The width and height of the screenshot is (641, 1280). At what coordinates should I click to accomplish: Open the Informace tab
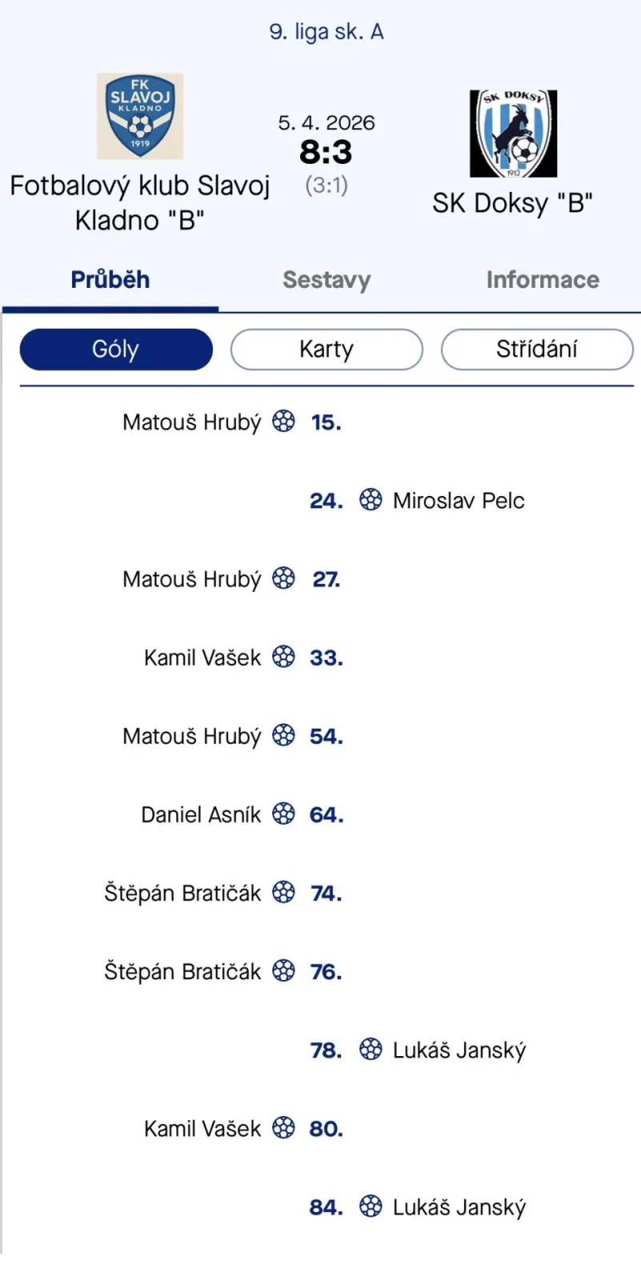543,280
